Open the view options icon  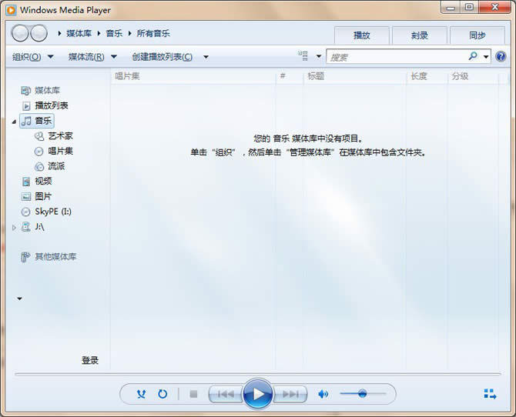pos(303,56)
